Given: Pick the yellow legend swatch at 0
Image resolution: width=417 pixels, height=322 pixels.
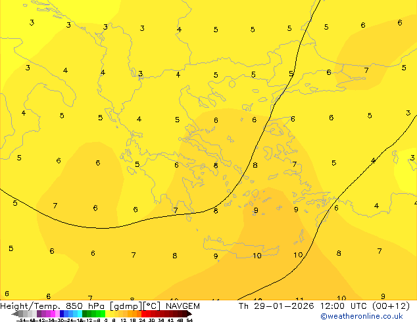Looking at the screenshot, I should [x=107, y=313].
